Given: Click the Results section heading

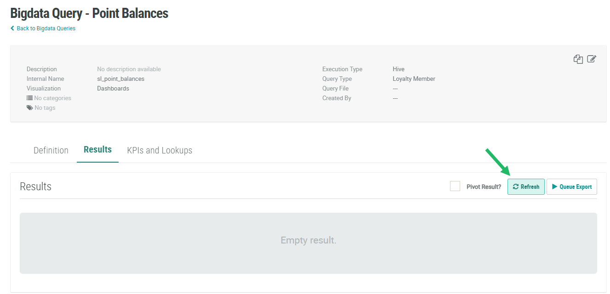Looking at the screenshot, I should 36,187.
